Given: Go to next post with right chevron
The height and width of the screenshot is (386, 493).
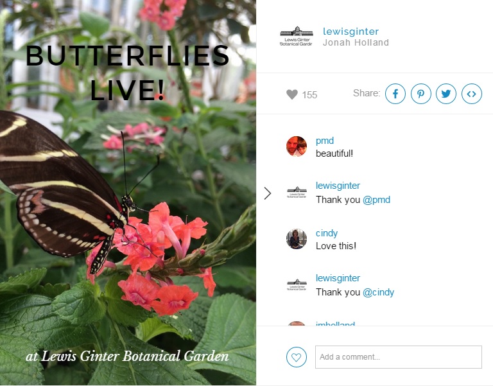Looking at the screenshot, I should pyautogui.click(x=268, y=193).
